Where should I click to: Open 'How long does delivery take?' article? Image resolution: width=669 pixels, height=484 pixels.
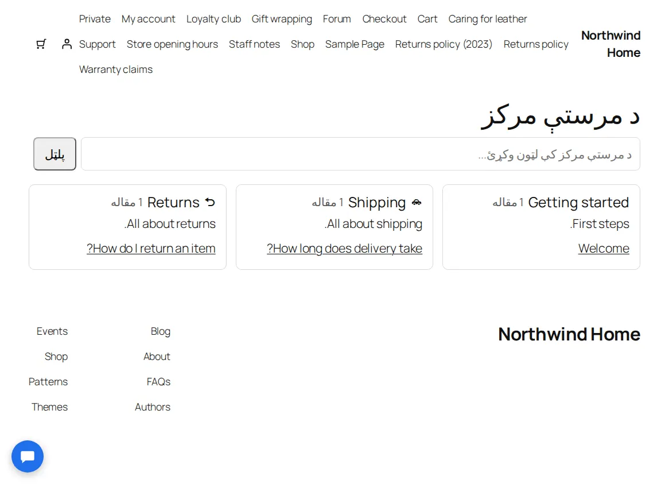pos(344,249)
